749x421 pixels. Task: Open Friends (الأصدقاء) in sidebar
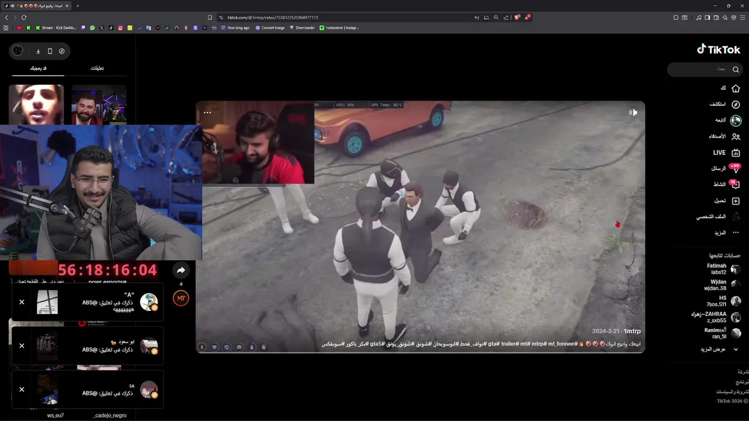click(725, 136)
